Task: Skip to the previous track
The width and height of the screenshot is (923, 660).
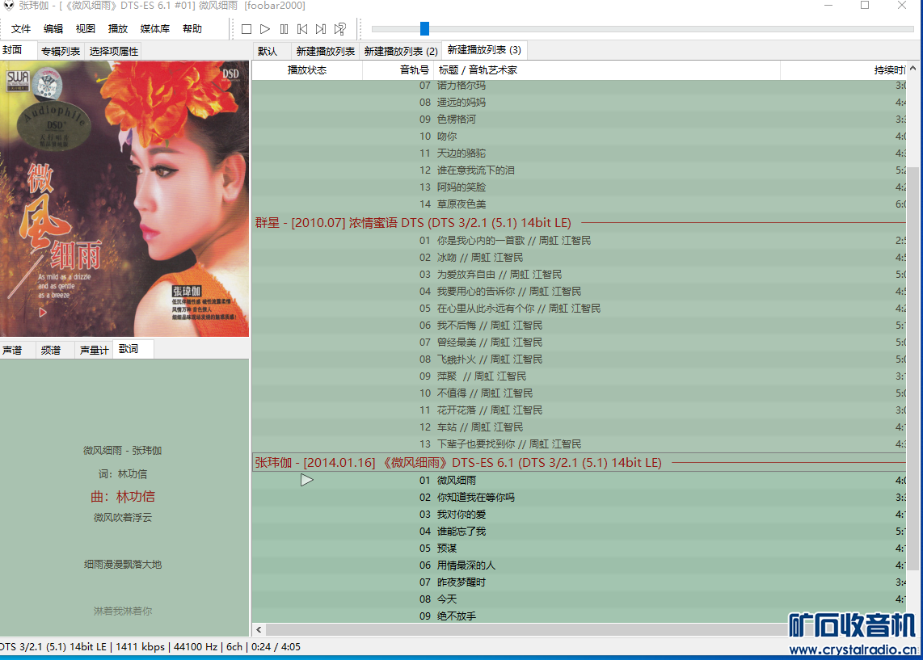Action: pos(302,29)
